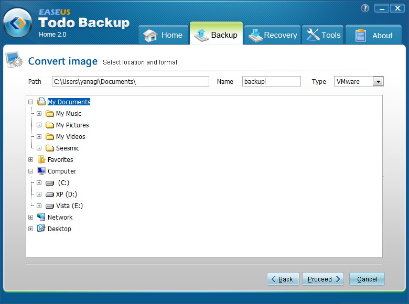
Task: Select the Favorites label
Action: click(x=60, y=159)
